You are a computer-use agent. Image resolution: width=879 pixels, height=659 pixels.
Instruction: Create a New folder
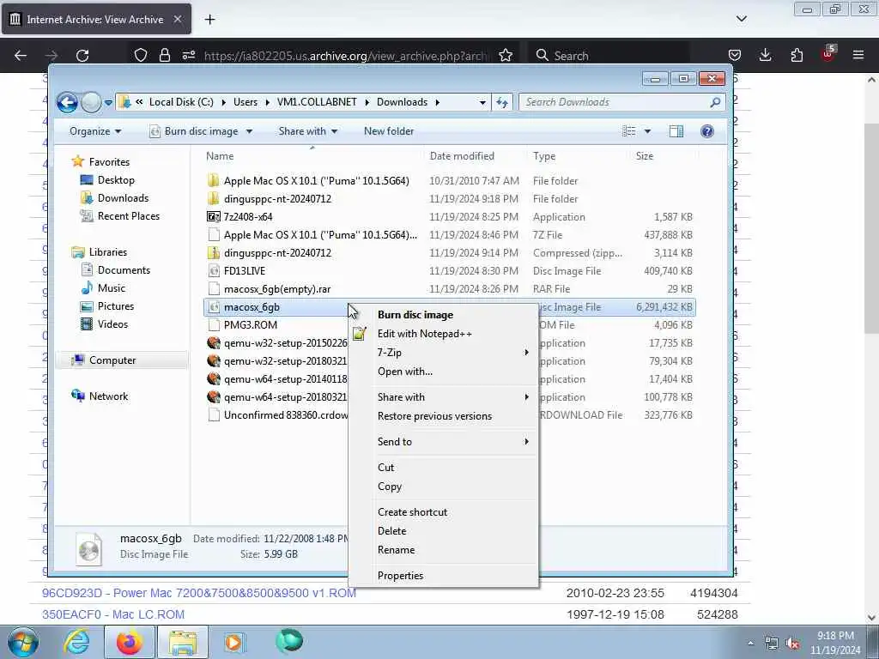[389, 131]
